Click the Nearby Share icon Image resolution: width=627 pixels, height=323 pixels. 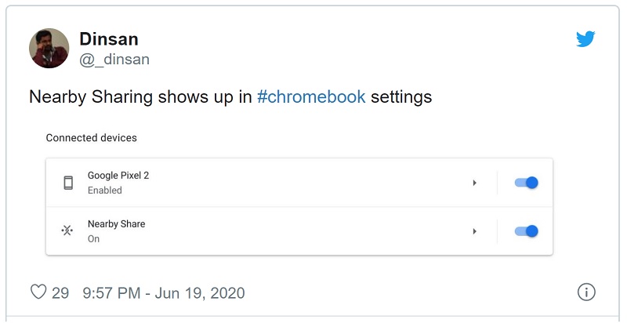68,231
